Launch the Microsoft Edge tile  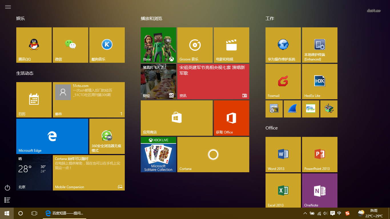click(52, 136)
